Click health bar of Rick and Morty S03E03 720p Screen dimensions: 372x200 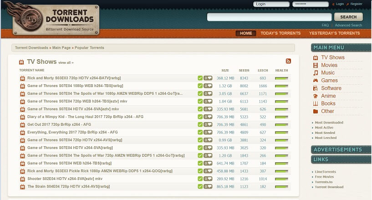[281, 78]
